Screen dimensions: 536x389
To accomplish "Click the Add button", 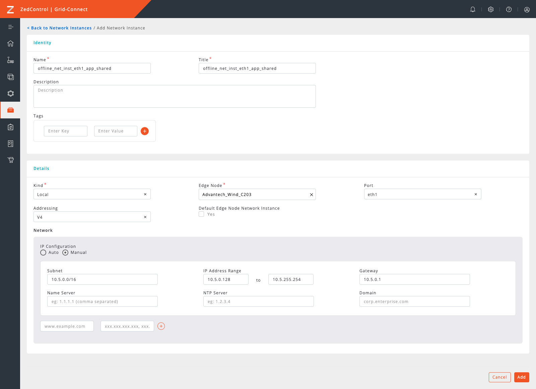I will click(522, 377).
